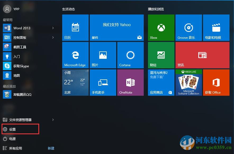Open the 财经 app

(x=161, y=55)
